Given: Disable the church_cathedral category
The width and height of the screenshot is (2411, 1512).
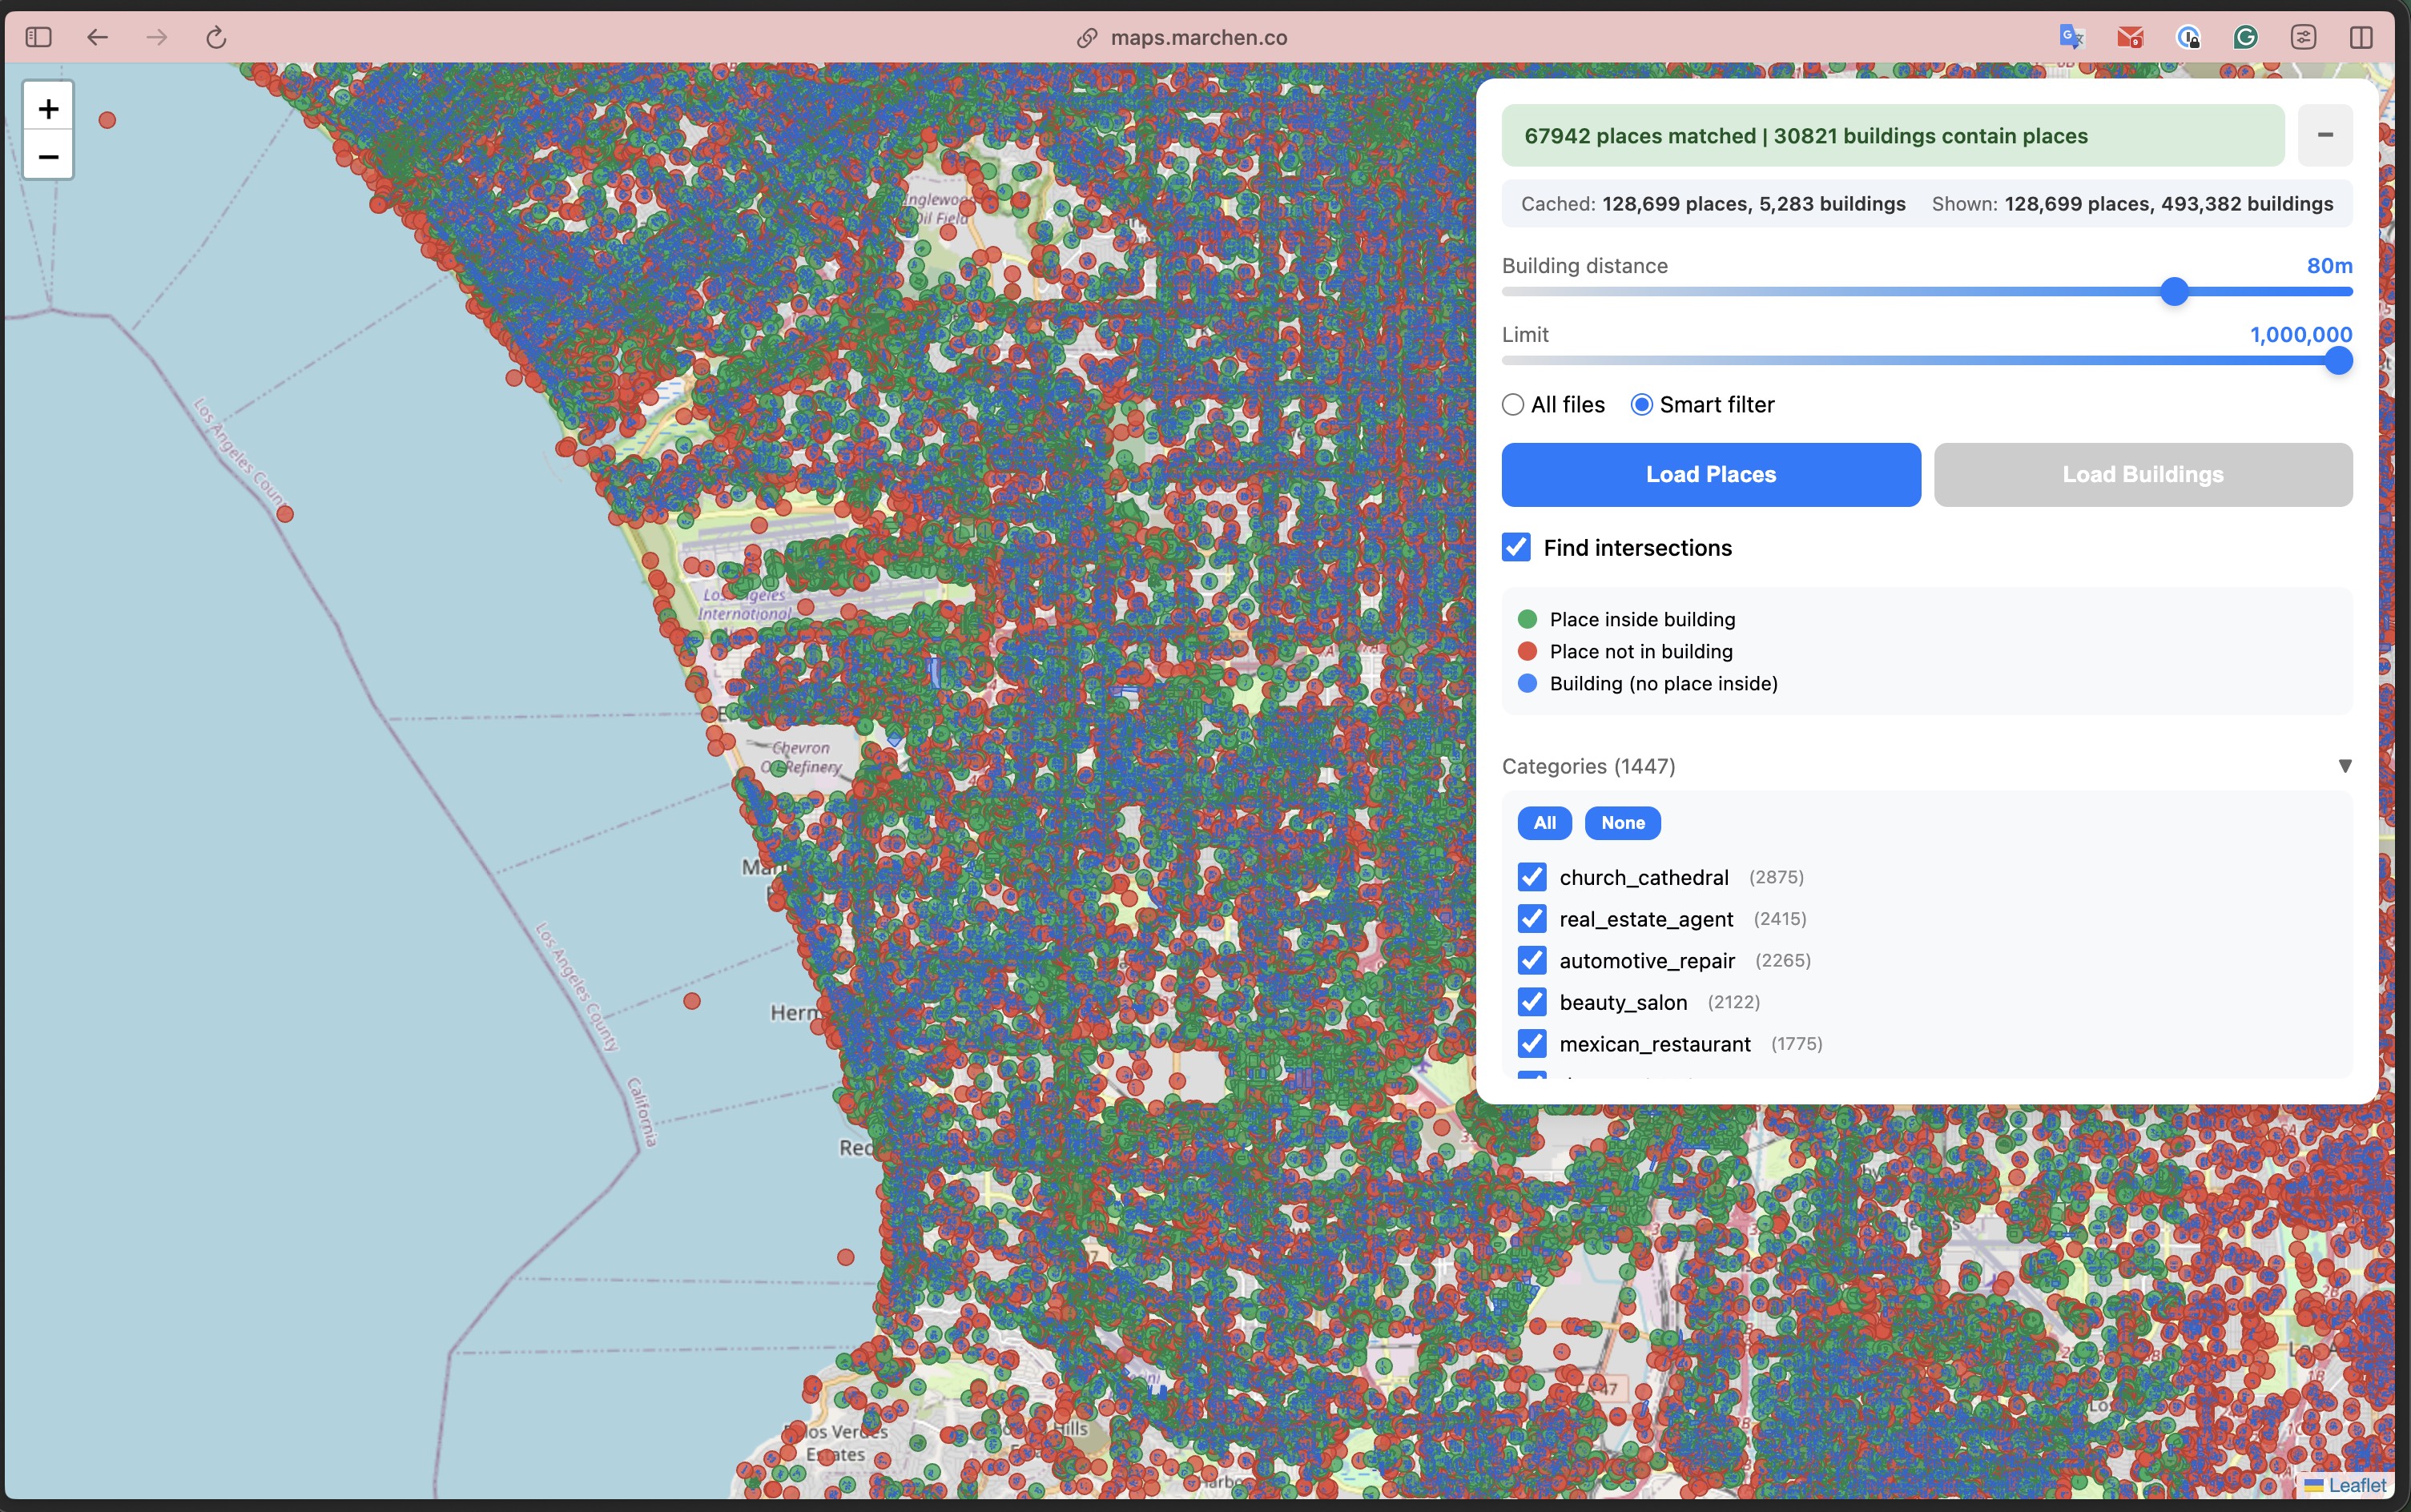Looking at the screenshot, I should click(1532, 877).
